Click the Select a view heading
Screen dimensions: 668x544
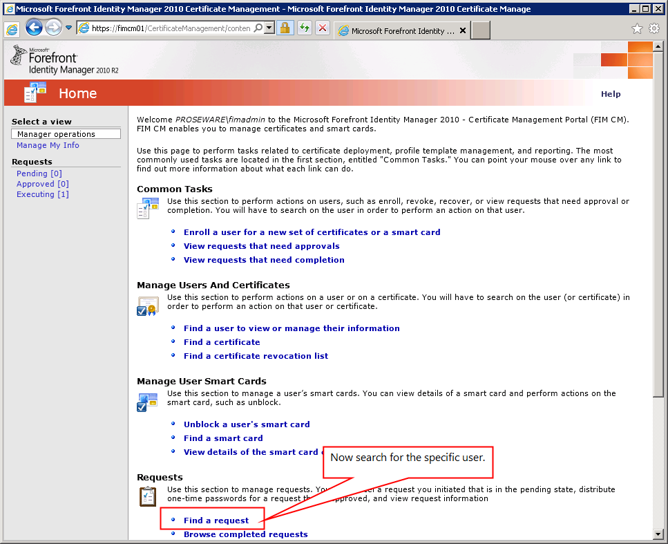41,122
